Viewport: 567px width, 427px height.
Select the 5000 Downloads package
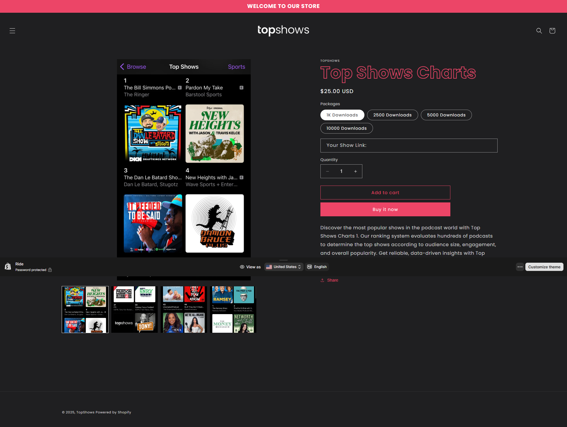coord(446,115)
